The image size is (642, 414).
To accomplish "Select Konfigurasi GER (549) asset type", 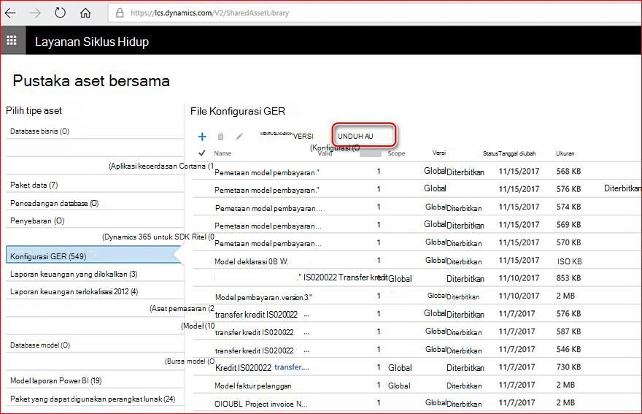I will pyautogui.click(x=93, y=256).
